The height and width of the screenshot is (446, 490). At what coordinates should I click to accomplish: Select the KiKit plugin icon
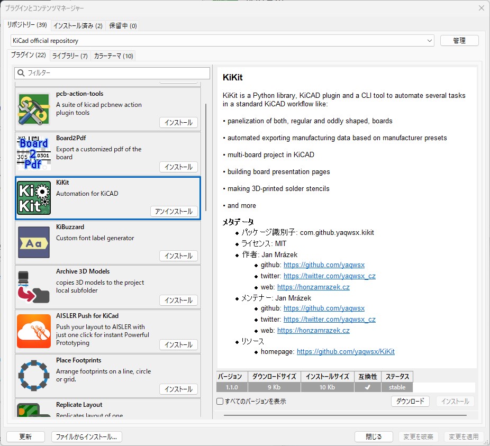pos(33,197)
